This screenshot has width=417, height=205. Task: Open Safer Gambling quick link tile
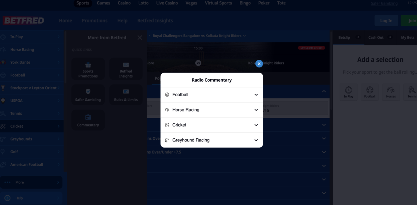(x=88, y=95)
